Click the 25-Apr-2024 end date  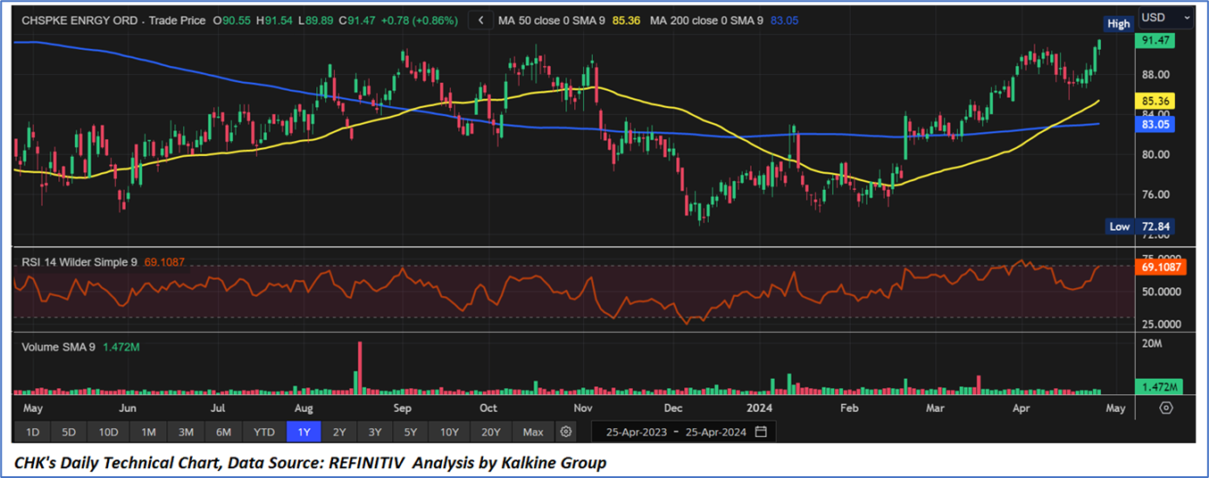click(716, 432)
